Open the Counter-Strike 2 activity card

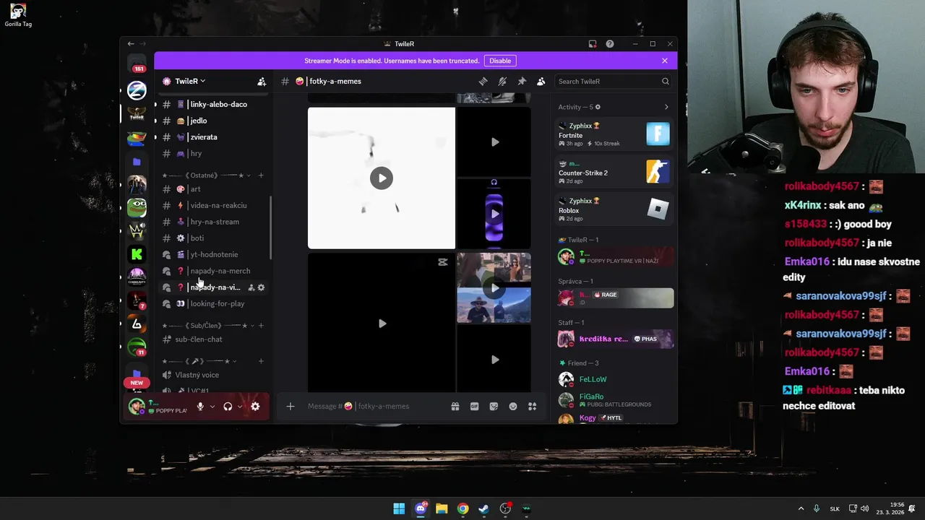tap(614, 172)
